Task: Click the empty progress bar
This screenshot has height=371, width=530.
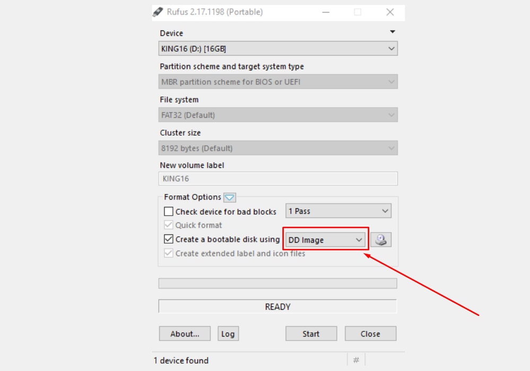Action: [278, 283]
